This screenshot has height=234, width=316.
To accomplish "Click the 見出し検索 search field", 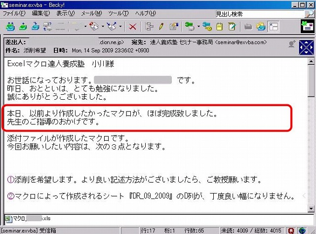I will [260, 14].
